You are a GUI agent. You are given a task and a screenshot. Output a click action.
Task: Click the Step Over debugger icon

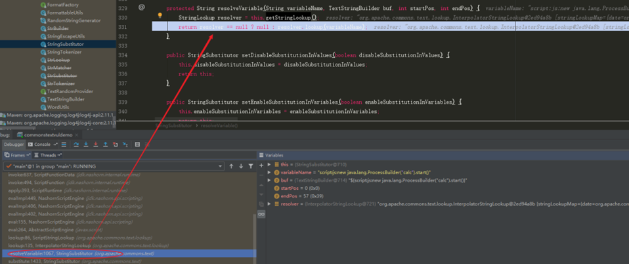(x=76, y=144)
